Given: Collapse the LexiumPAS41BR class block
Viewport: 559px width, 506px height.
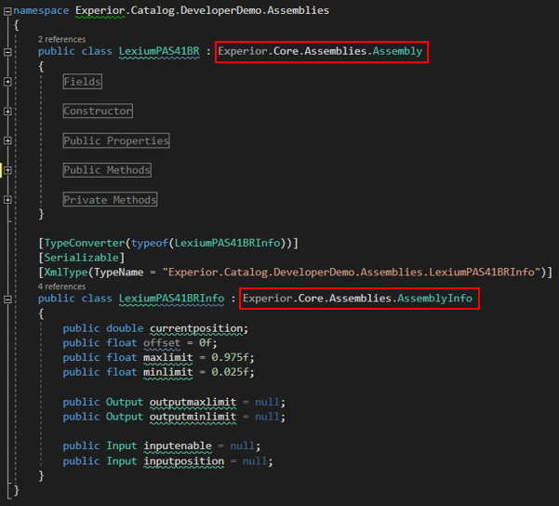Looking at the screenshot, I should click(x=7, y=52).
